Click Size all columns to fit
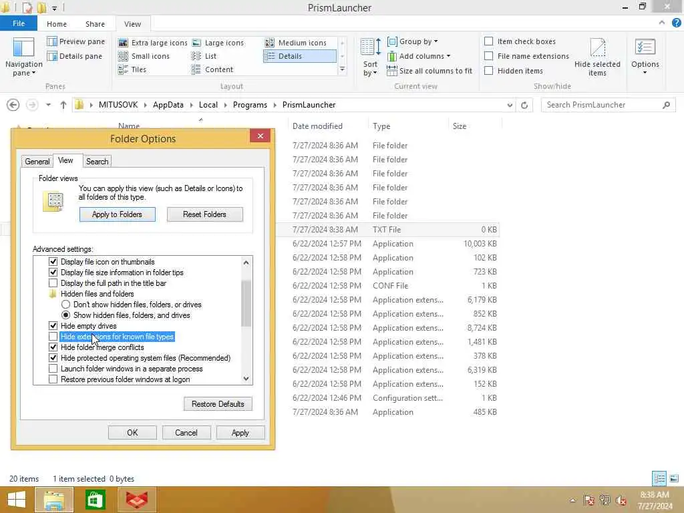 tap(430, 71)
